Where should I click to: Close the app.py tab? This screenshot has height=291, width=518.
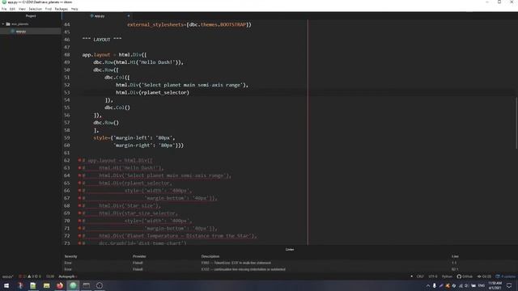[x=129, y=16]
